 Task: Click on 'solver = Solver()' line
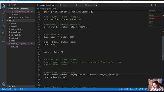tap(54, 52)
